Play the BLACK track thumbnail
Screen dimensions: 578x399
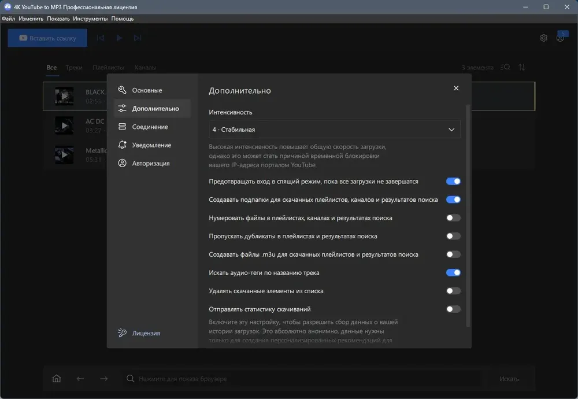pyautogui.click(x=64, y=96)
